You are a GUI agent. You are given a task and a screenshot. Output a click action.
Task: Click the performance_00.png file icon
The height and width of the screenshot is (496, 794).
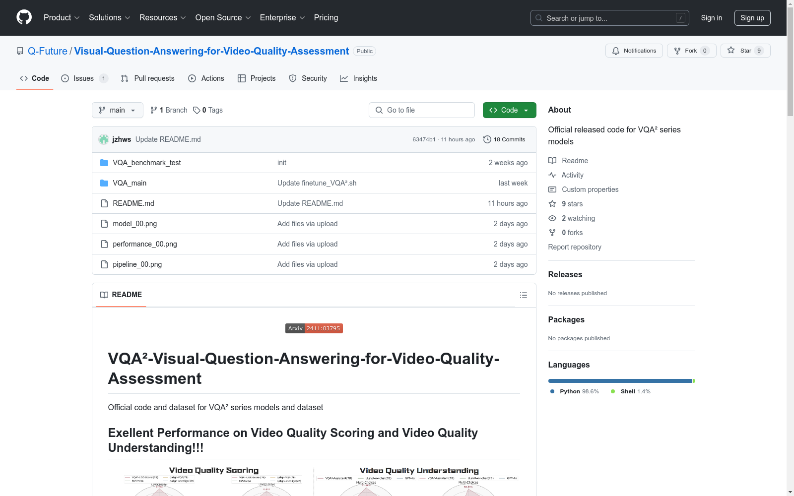point(104,244)
